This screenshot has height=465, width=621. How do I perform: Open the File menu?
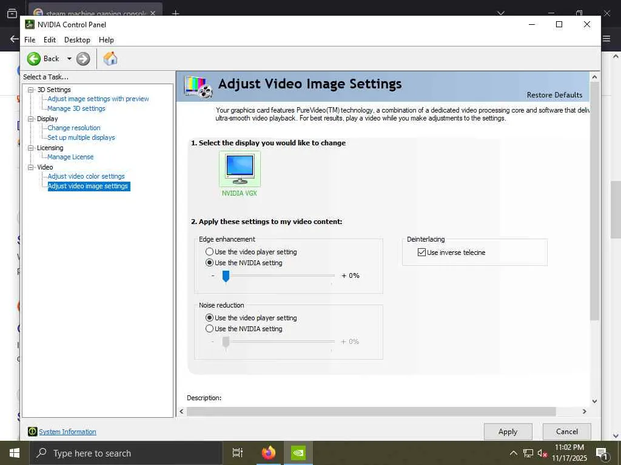[x=30, y=40]
